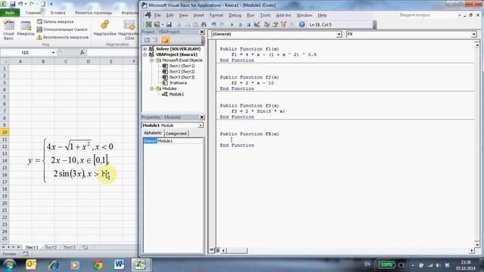The image size is (484, 272).
Task: Run Sub with the green play icon
Action: coord(232,24)
